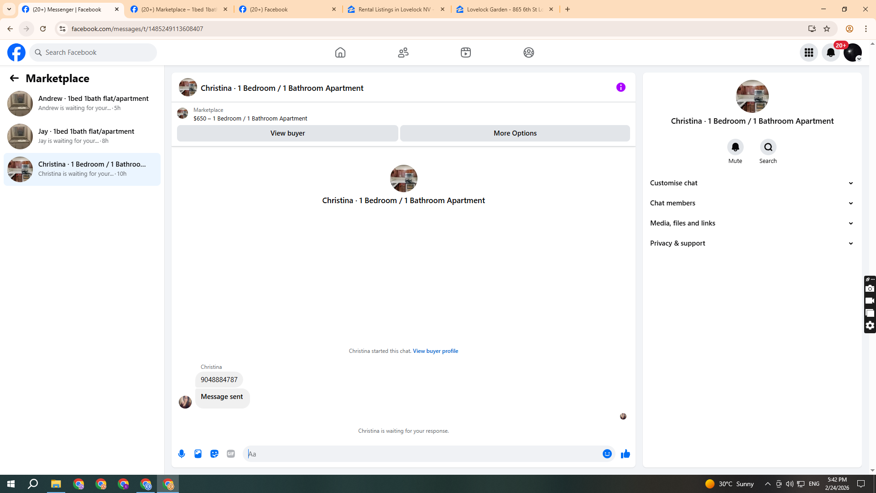Expand Chat members section
Image resolution: width=876 pixels, height=493 pixels.
point(751,203)
